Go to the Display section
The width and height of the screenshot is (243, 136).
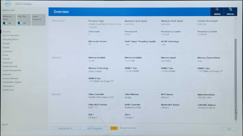6,47
